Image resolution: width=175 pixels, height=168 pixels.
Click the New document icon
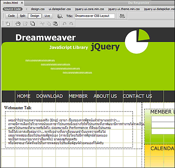8,24
